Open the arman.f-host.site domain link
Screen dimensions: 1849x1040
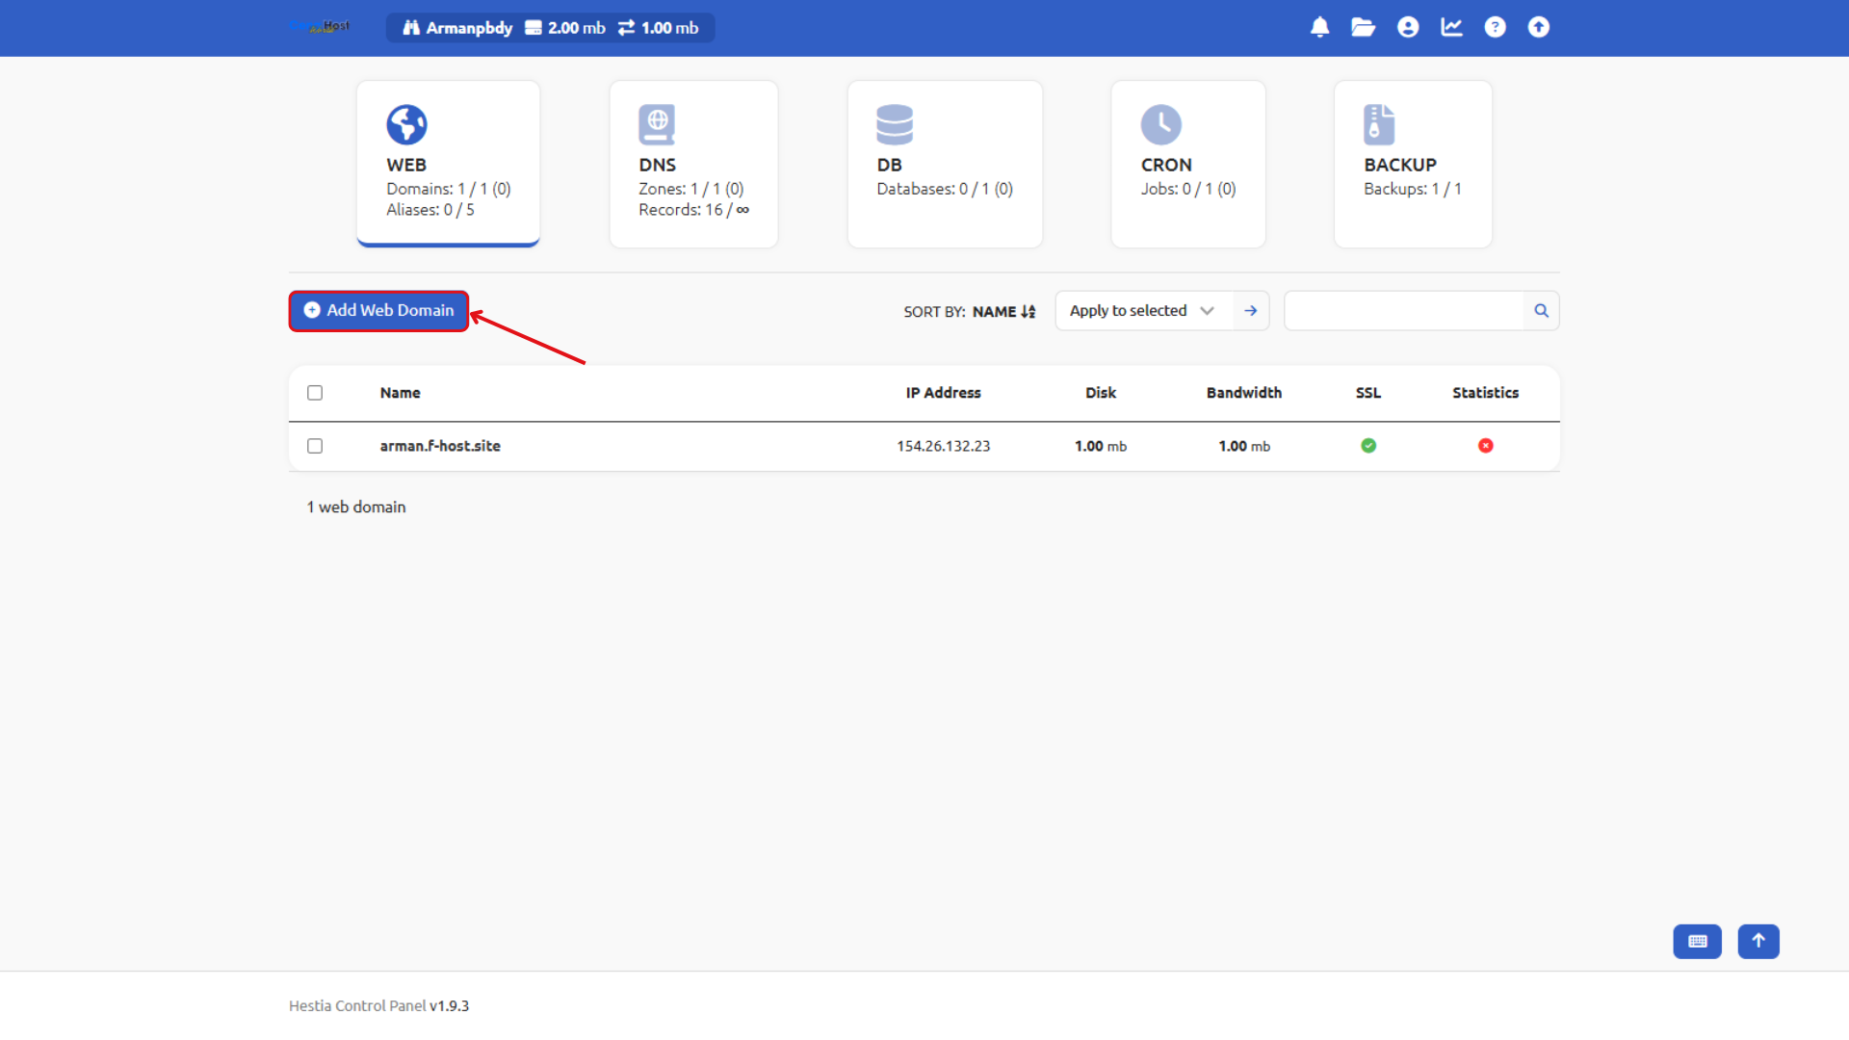(440, 446)
